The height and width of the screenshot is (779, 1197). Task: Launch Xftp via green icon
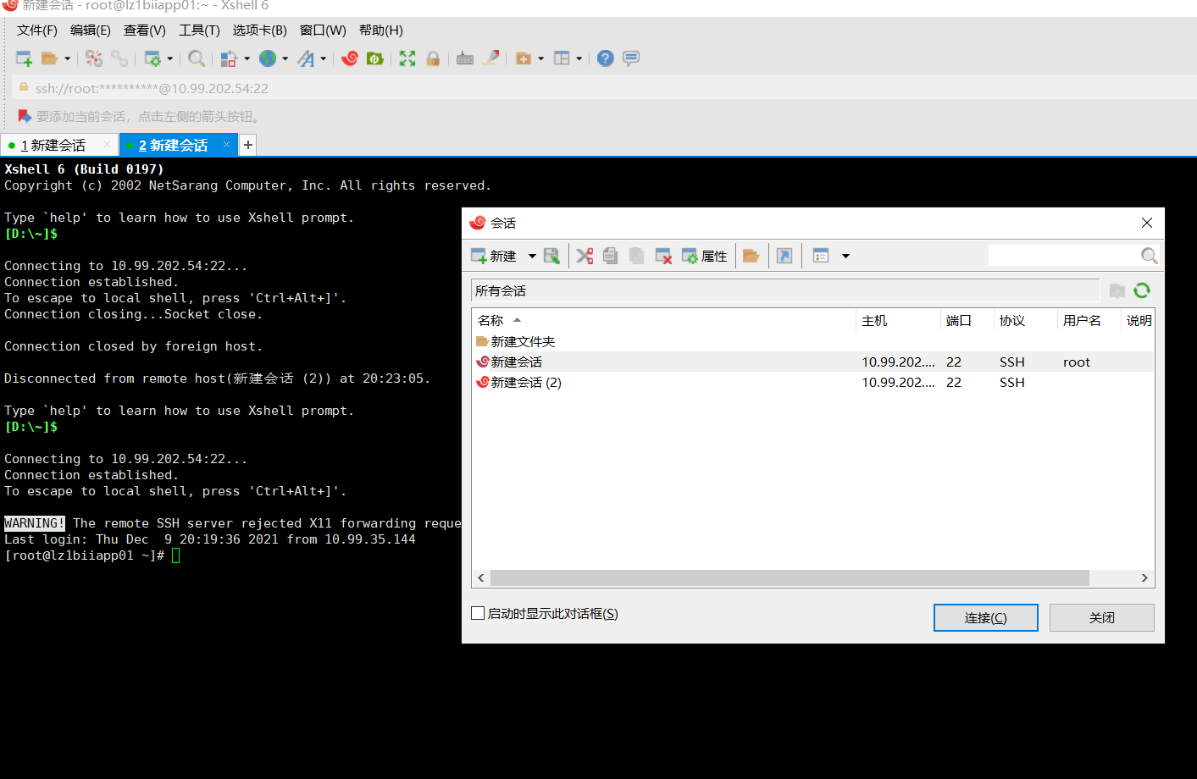tap(375, 58)
